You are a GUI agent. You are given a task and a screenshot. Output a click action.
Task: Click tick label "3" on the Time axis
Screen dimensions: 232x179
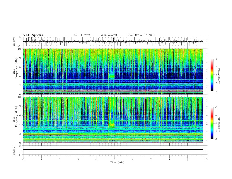point(78,159)
